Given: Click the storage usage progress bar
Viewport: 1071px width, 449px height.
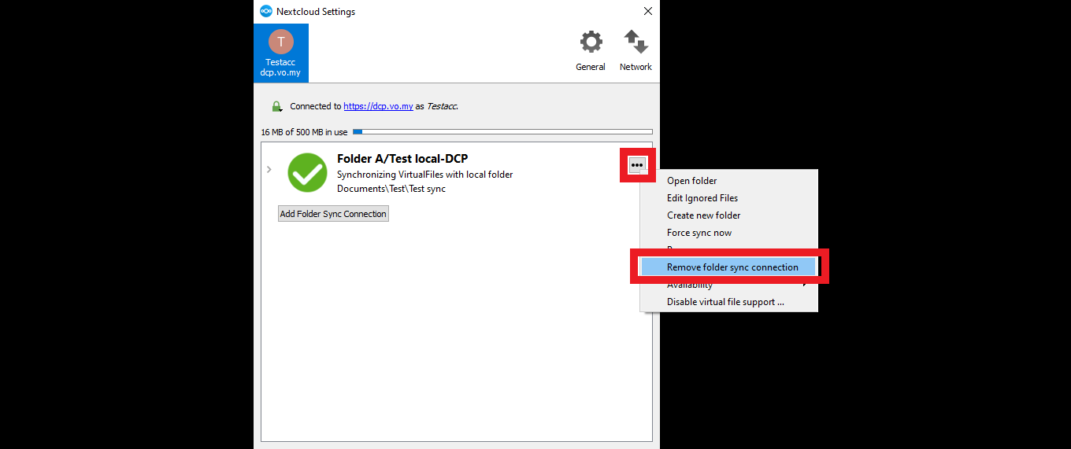Looking at the screenshot, I should 502,132.
